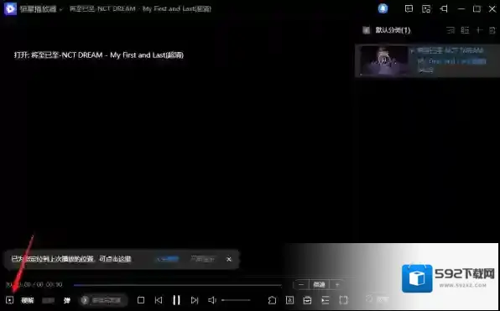Click the play-in-window icon under the red arrow
This screenshot has width=500, height=311.
point(9,300)
